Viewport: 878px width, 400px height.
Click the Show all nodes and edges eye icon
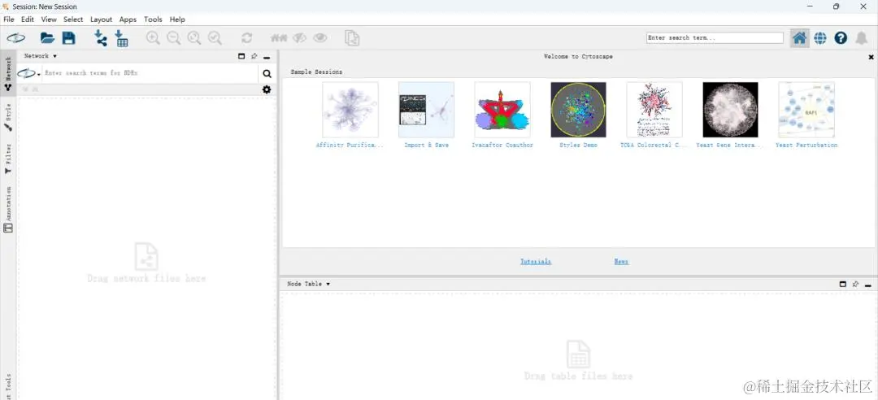pyautogui.click(x=320, y=38)
